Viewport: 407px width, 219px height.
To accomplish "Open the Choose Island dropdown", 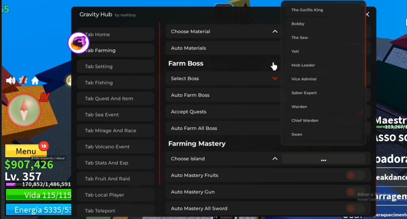I will [275, 159].
